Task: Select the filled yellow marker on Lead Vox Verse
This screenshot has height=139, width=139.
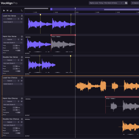Action: click(x=40, y=15)
